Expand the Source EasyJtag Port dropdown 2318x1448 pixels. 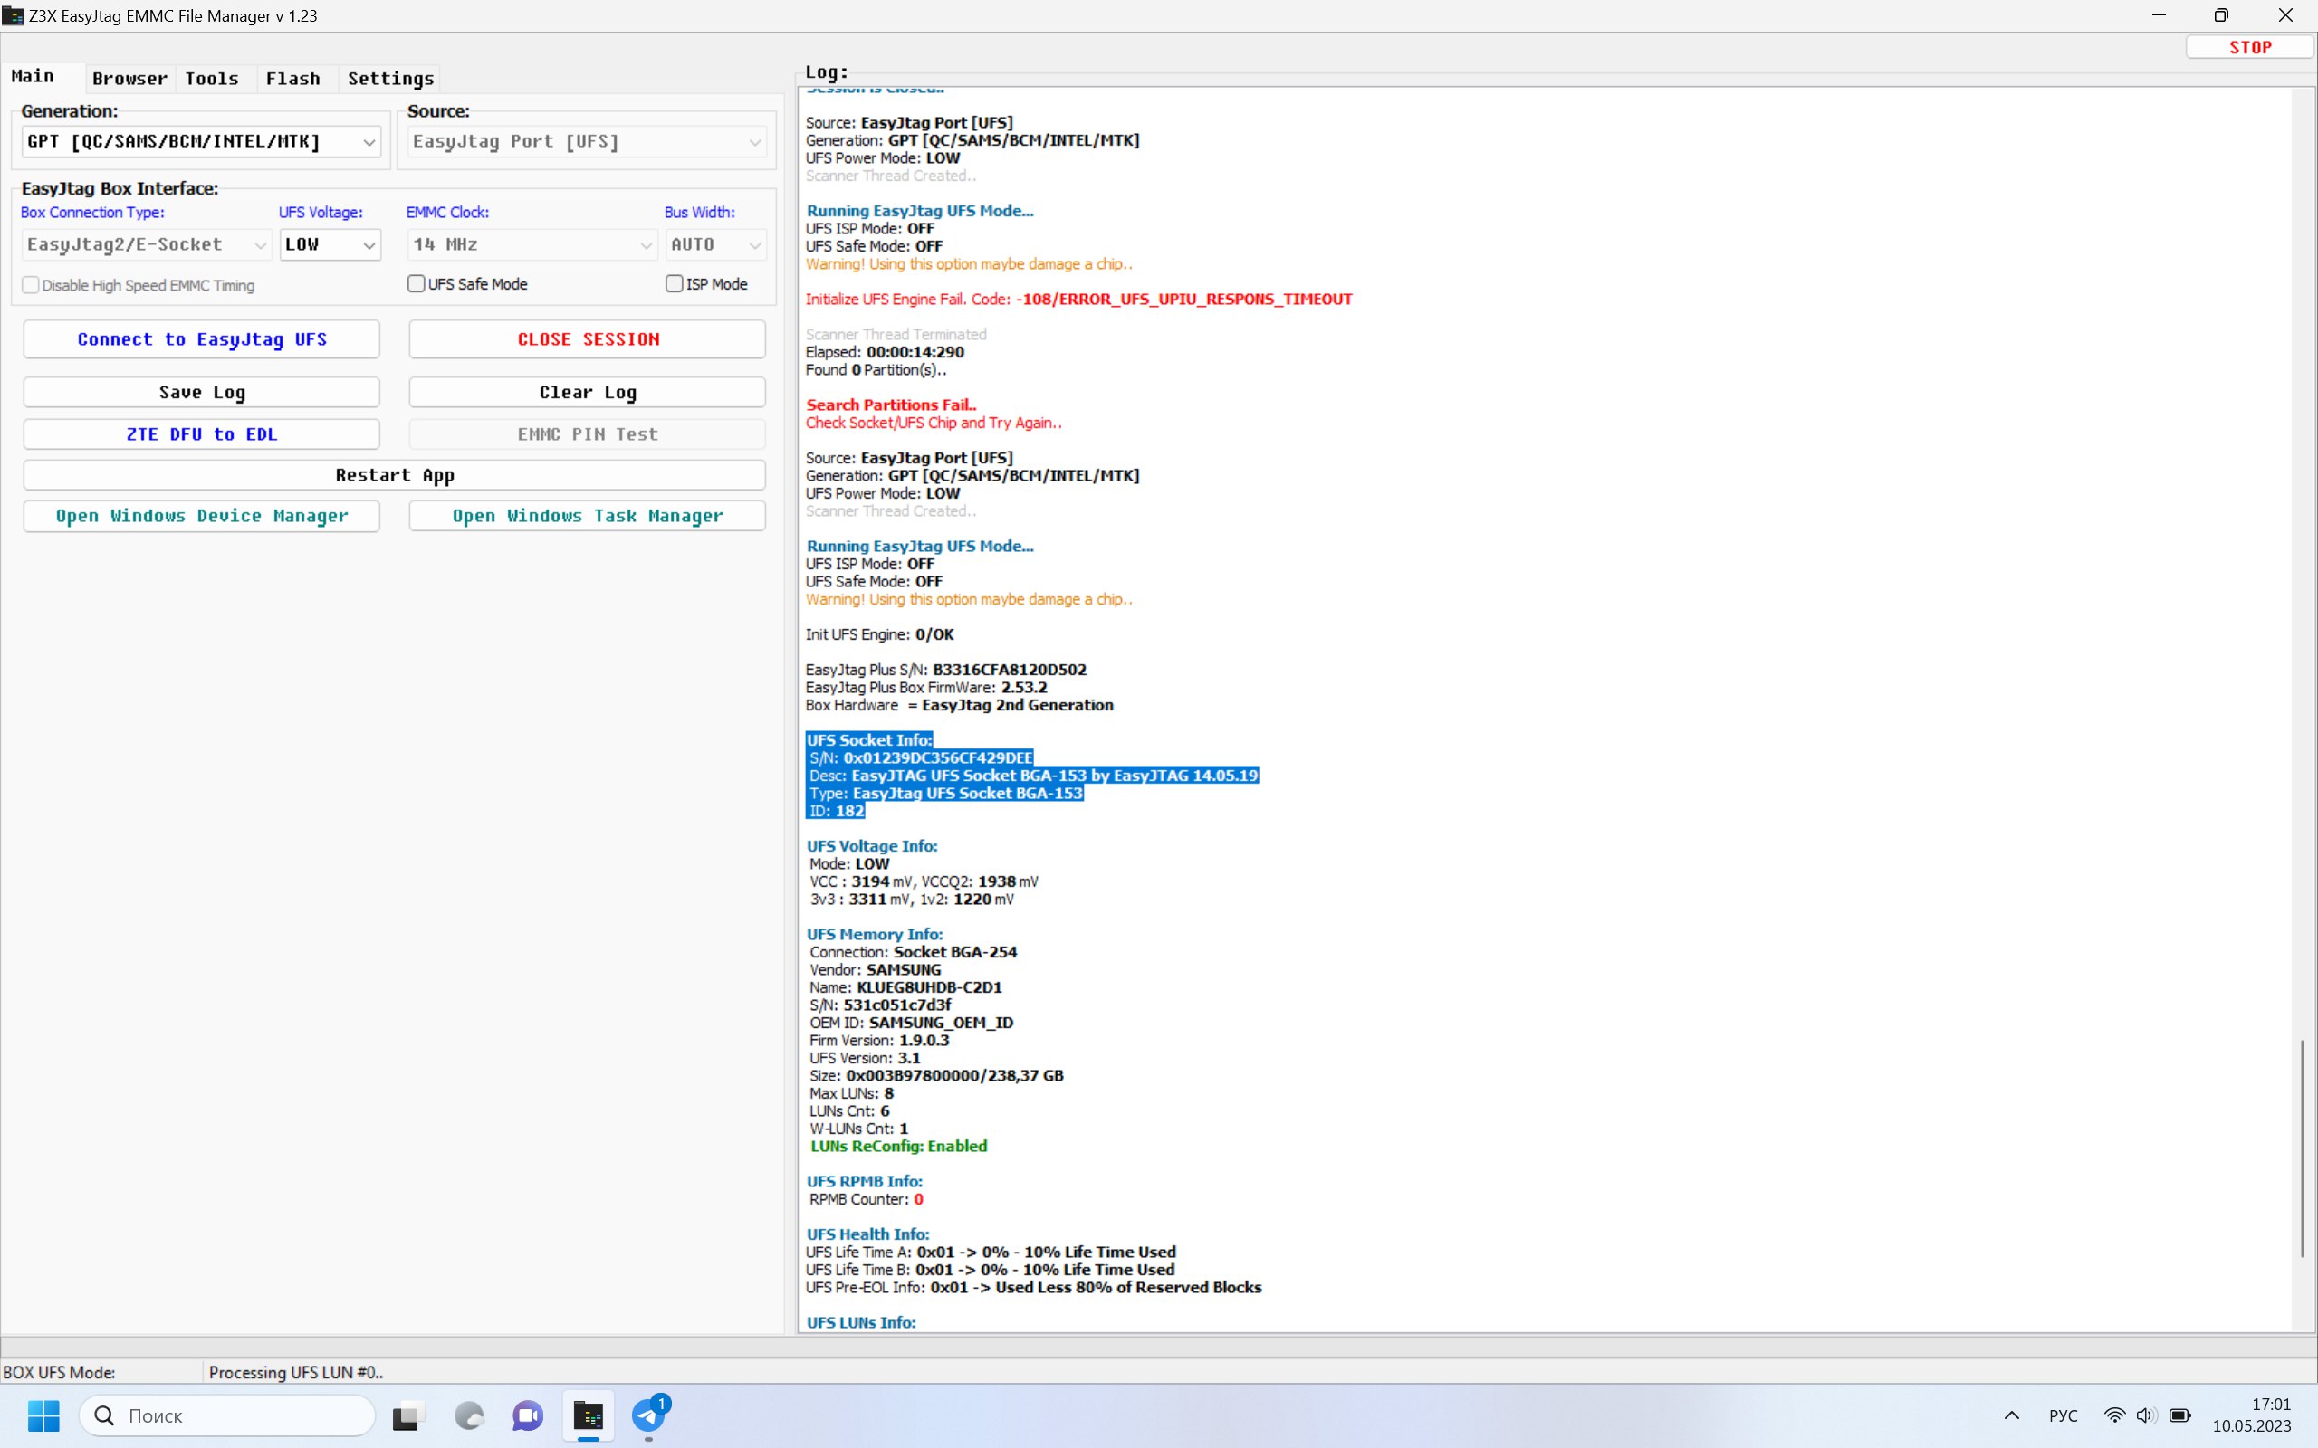point(587,142)
